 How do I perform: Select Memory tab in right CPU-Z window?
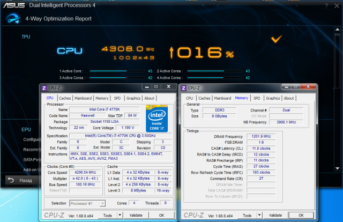click(x=242, y=98)
